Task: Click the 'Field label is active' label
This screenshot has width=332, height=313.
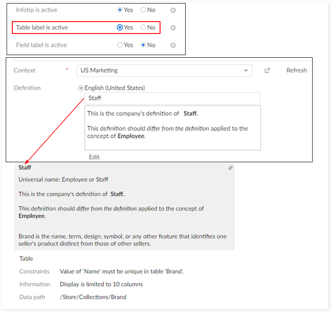Action: [x=41, y=45]
